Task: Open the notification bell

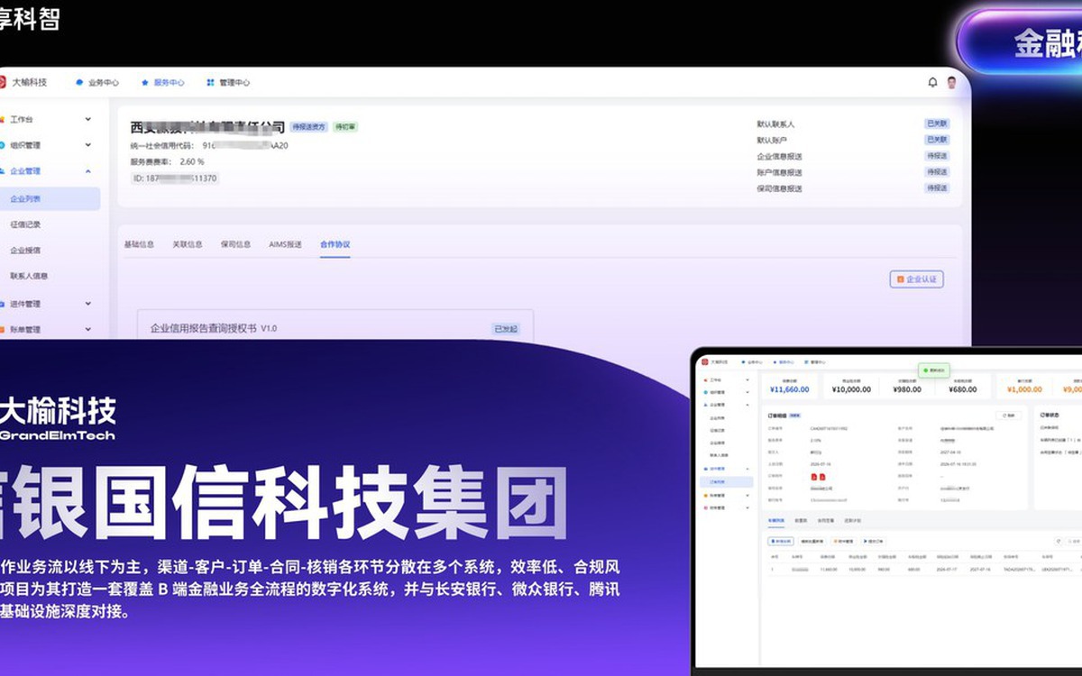Action: pyautogui.click(x=932, y=82)
